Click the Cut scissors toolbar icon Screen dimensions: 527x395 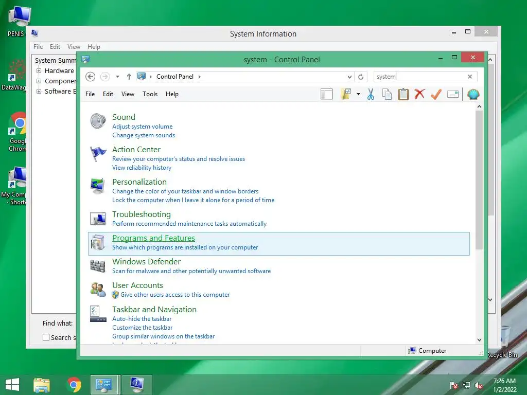pos(371,95)
